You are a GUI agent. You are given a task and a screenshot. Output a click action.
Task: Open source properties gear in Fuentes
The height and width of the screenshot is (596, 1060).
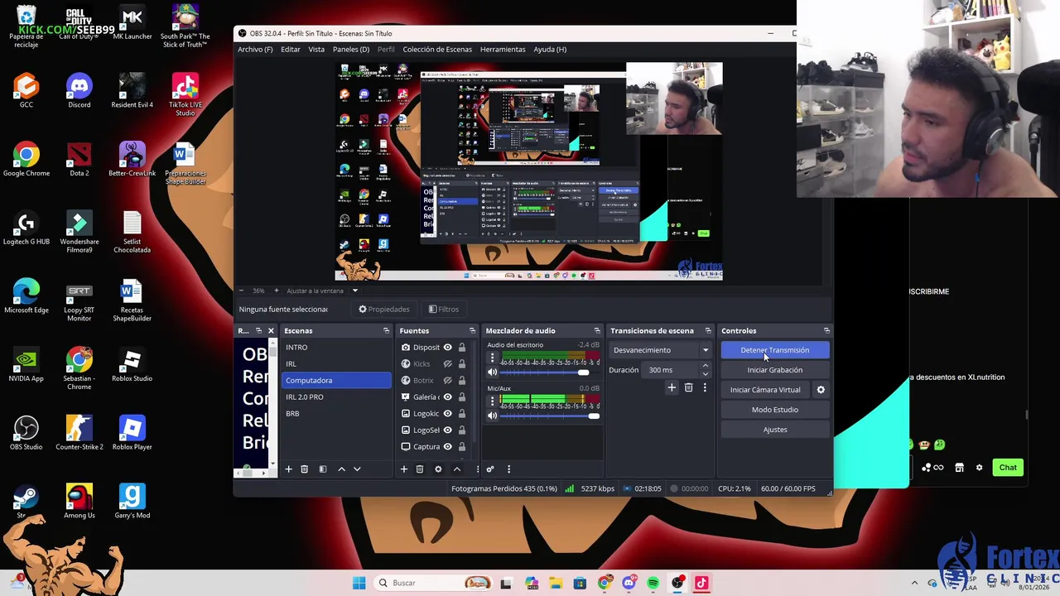coord(438,469)
